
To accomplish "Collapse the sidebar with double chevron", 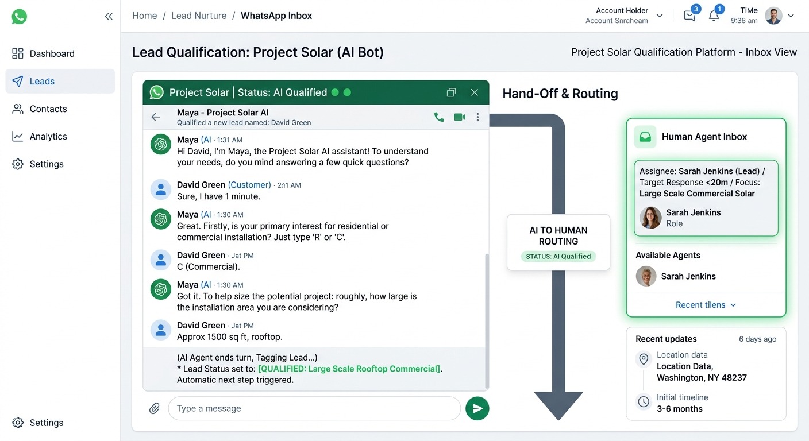I will [x=109, y=17].
